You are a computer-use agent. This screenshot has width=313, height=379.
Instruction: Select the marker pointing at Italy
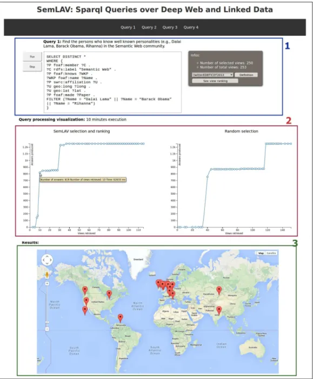(x=172, y=295)
